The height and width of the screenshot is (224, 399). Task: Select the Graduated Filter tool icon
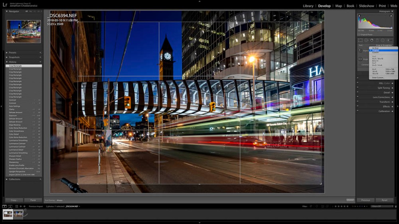click(x=377, y=40)
